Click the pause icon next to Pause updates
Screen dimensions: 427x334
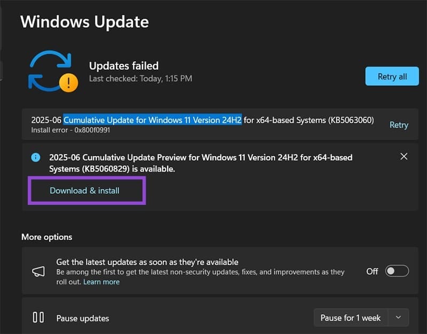click(38, 317)
